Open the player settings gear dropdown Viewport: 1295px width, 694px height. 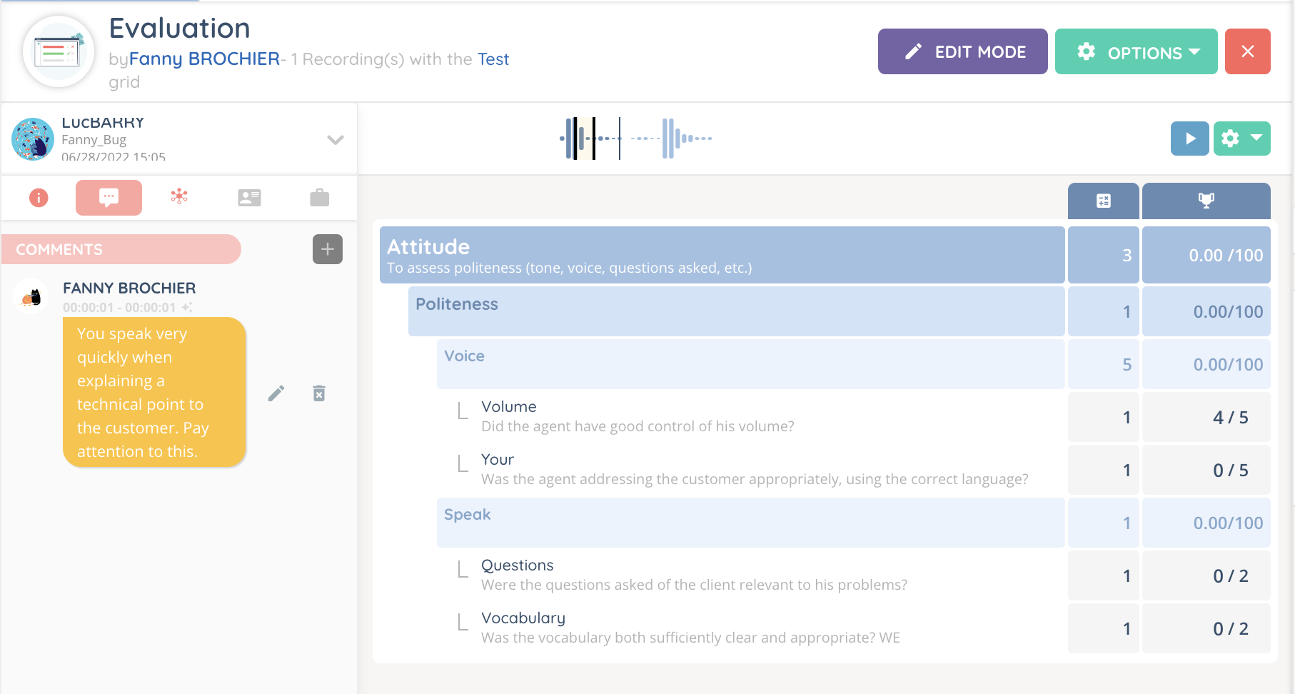click(x=1241, y=139)
